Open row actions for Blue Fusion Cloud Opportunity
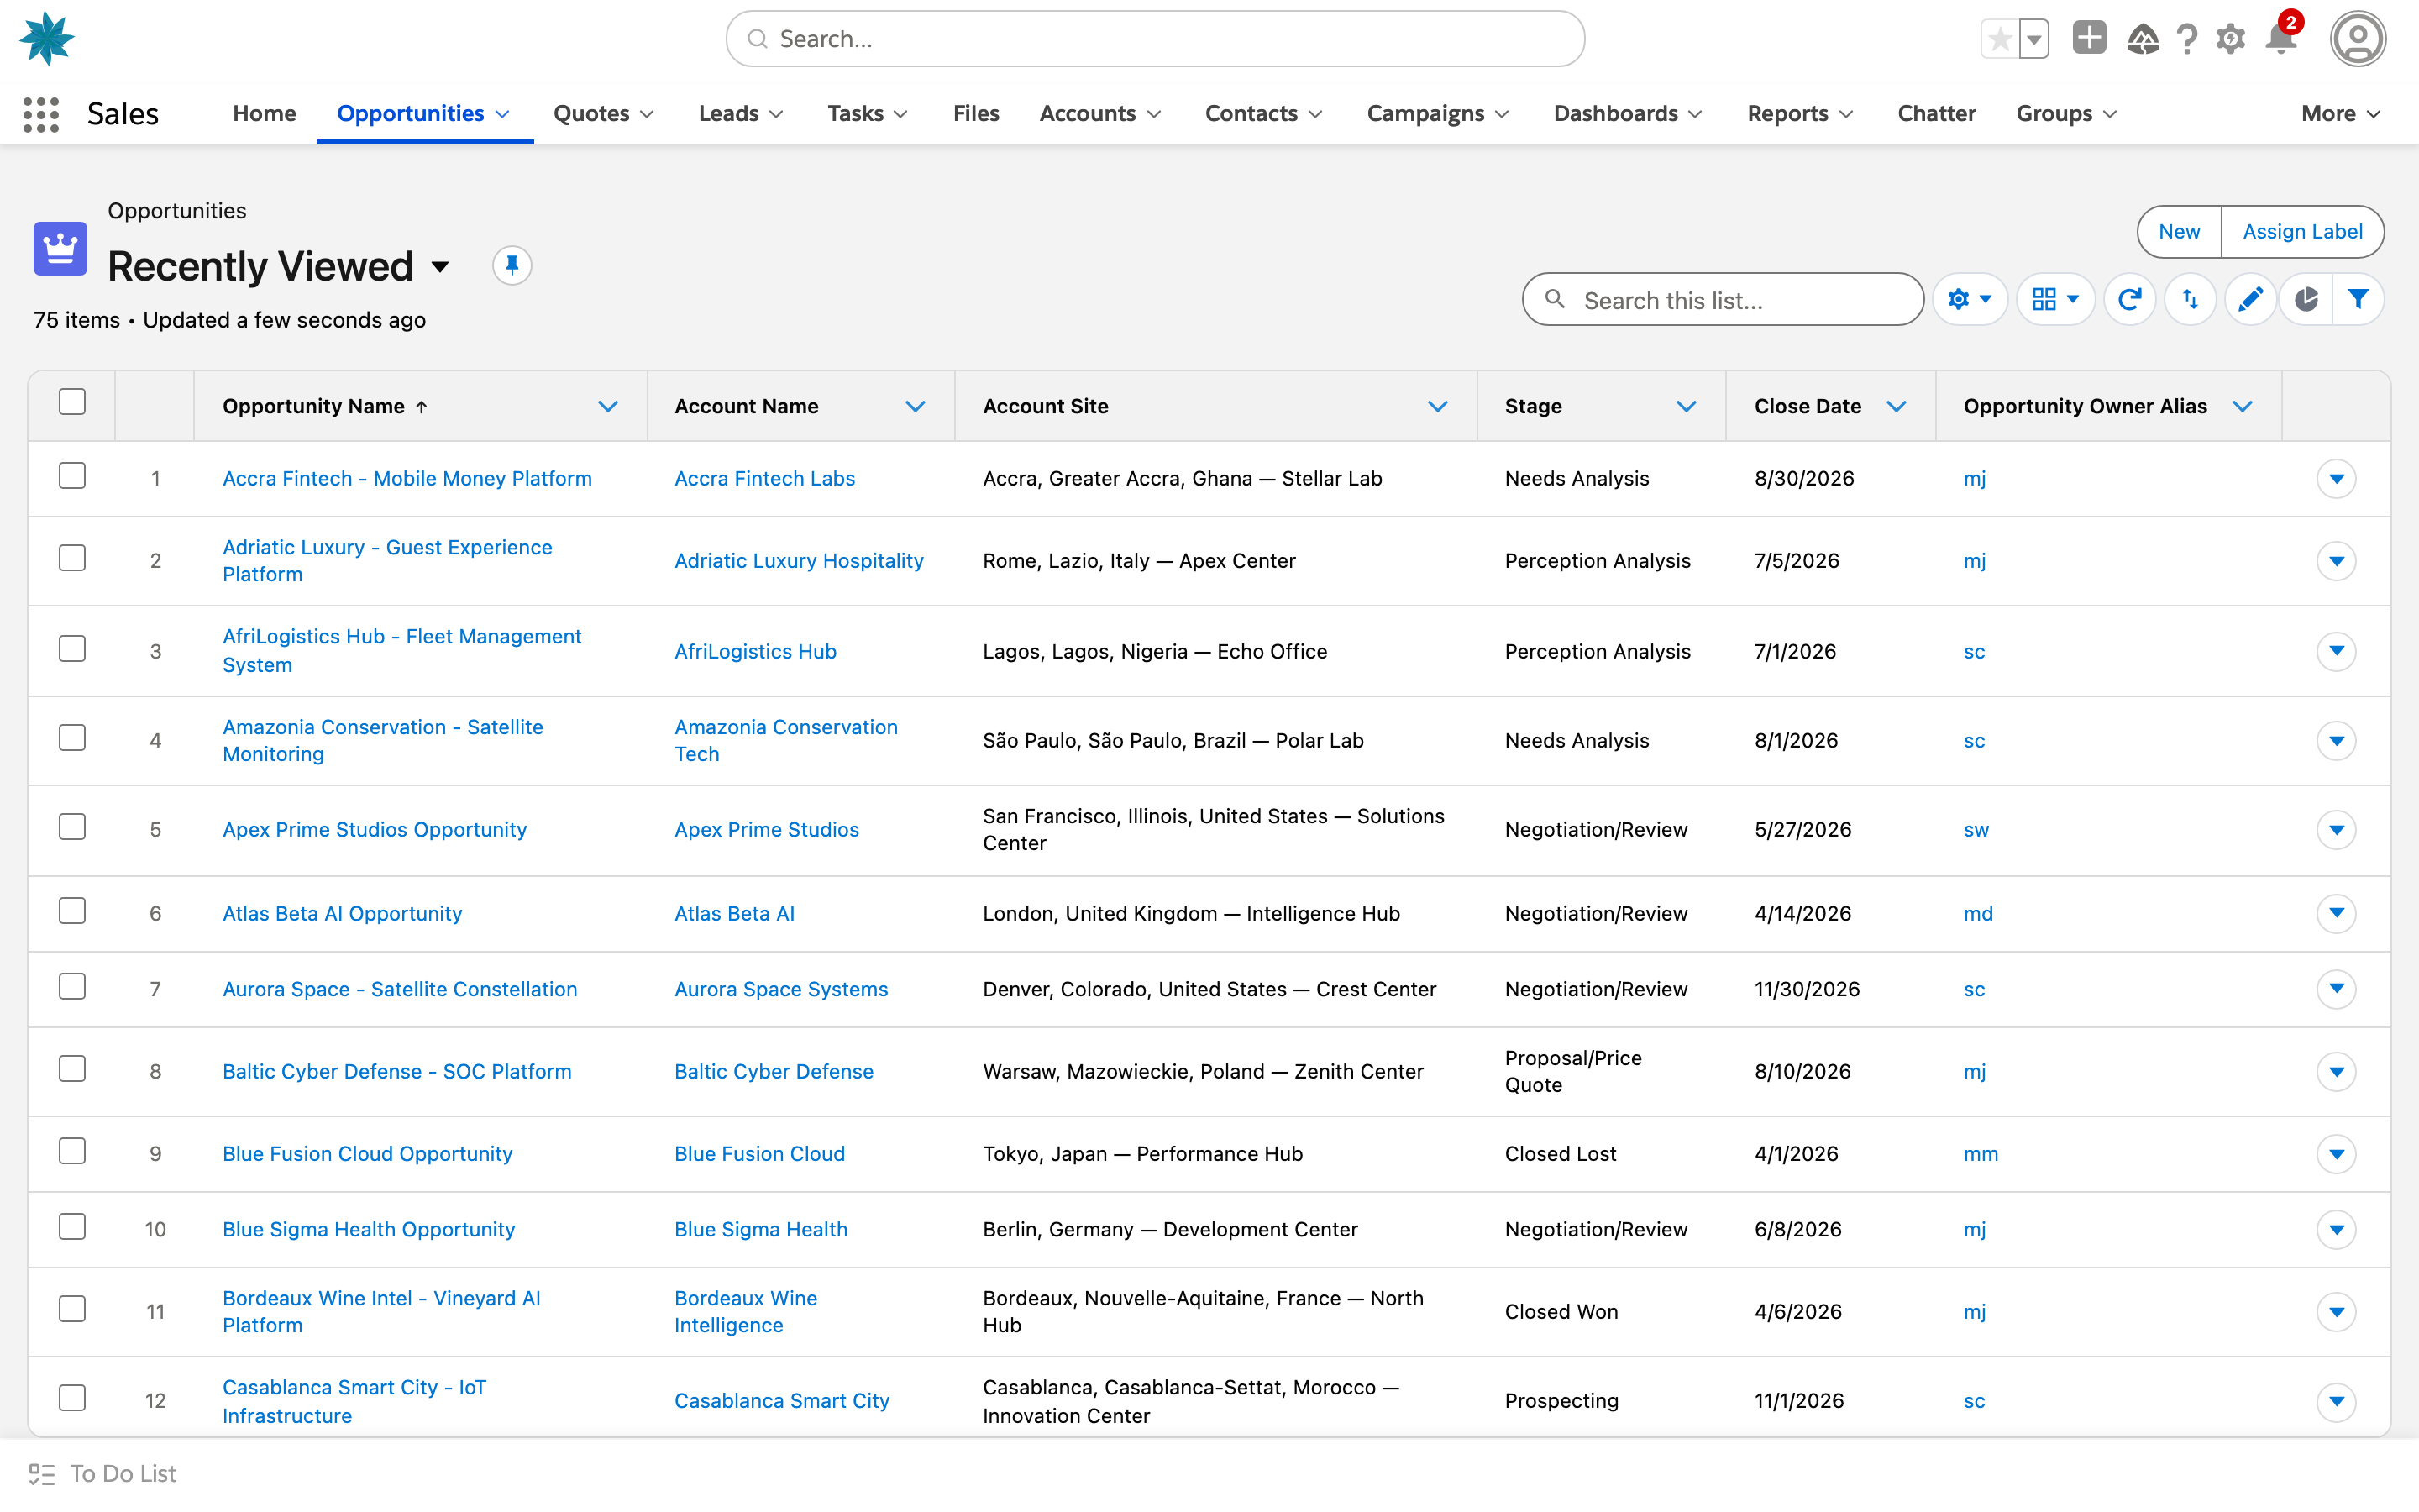Image resolution: width=2419 pixels, height=1512 pixels. tap(2336, 1154)
